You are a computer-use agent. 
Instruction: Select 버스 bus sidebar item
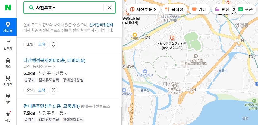point(8,63)
